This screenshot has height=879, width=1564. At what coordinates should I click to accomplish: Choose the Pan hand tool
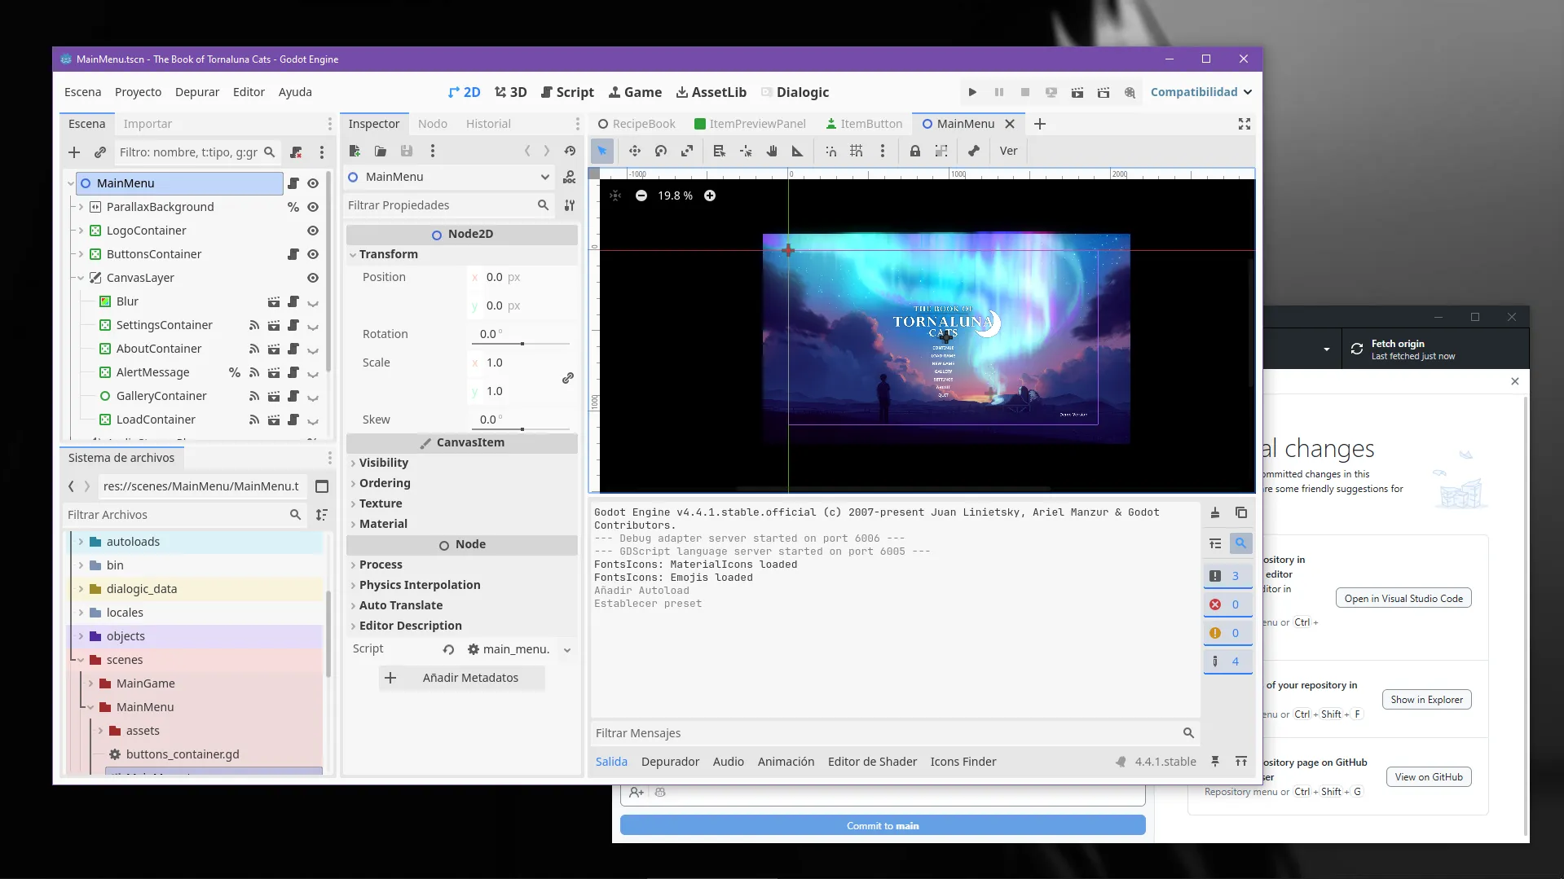[x=771, y=151]
